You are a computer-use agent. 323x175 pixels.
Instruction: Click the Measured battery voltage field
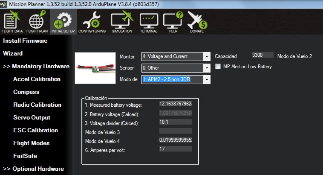click(x=175, y=104)
